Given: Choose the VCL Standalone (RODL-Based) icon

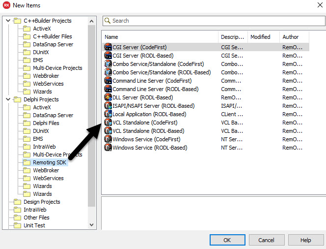Looking at the screenshot, I should pos(108,130).
